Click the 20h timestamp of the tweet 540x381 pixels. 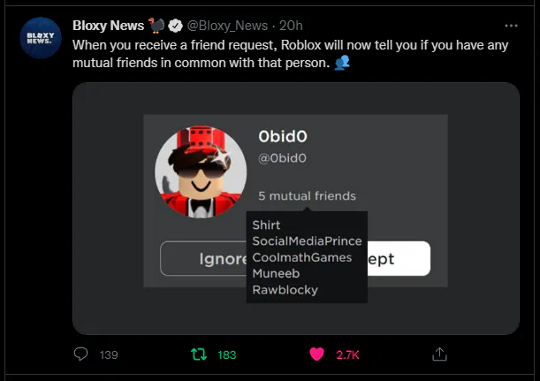coord(290,26)
